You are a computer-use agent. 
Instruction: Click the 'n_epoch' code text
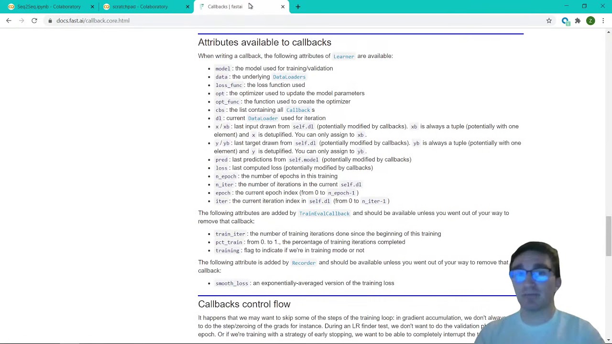click(x=226, y=176)
